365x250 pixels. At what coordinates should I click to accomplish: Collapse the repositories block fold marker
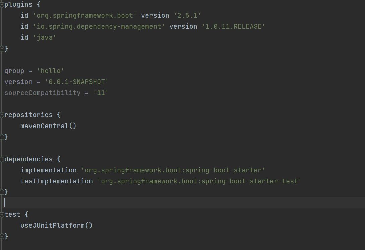coord(2,115)
